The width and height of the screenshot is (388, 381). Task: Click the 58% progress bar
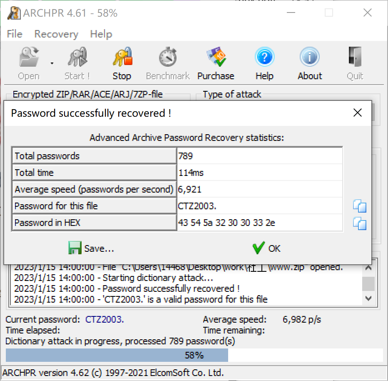tap(194, 355)
